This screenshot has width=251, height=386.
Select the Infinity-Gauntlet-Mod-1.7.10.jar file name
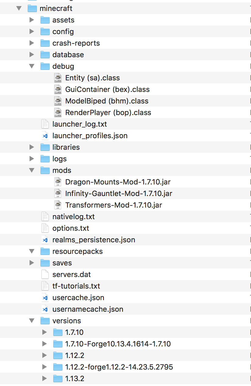point(119,194)
